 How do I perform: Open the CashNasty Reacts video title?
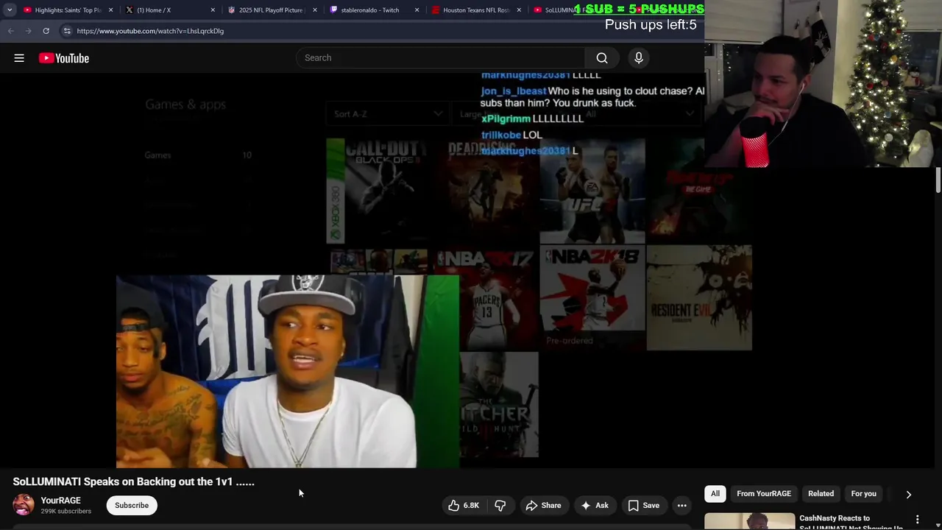pos(851,523)
